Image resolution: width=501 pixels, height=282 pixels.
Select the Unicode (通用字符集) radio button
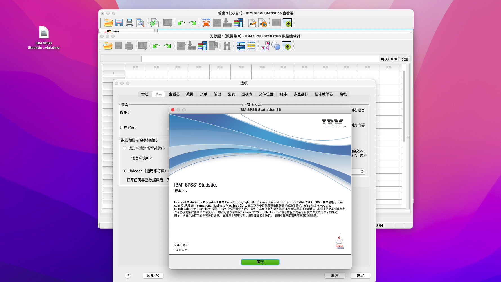point(125,171)
